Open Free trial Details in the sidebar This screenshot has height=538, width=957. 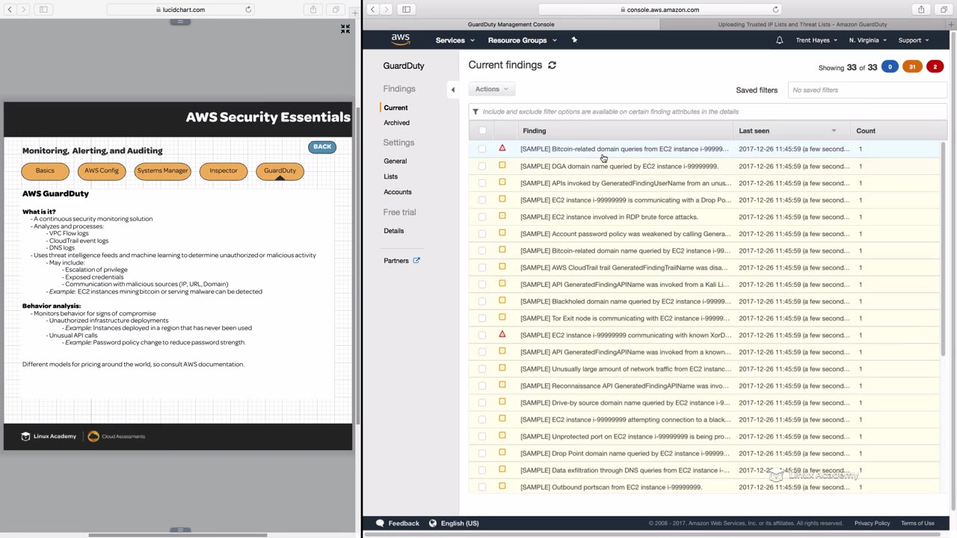tap(393, 231)
